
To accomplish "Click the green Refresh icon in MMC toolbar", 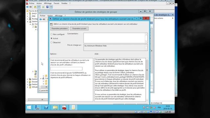I will coord(43,7).
